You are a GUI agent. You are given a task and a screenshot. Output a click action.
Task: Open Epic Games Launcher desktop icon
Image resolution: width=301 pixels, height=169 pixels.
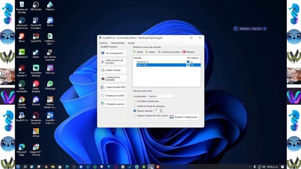[x=50, y=55]
